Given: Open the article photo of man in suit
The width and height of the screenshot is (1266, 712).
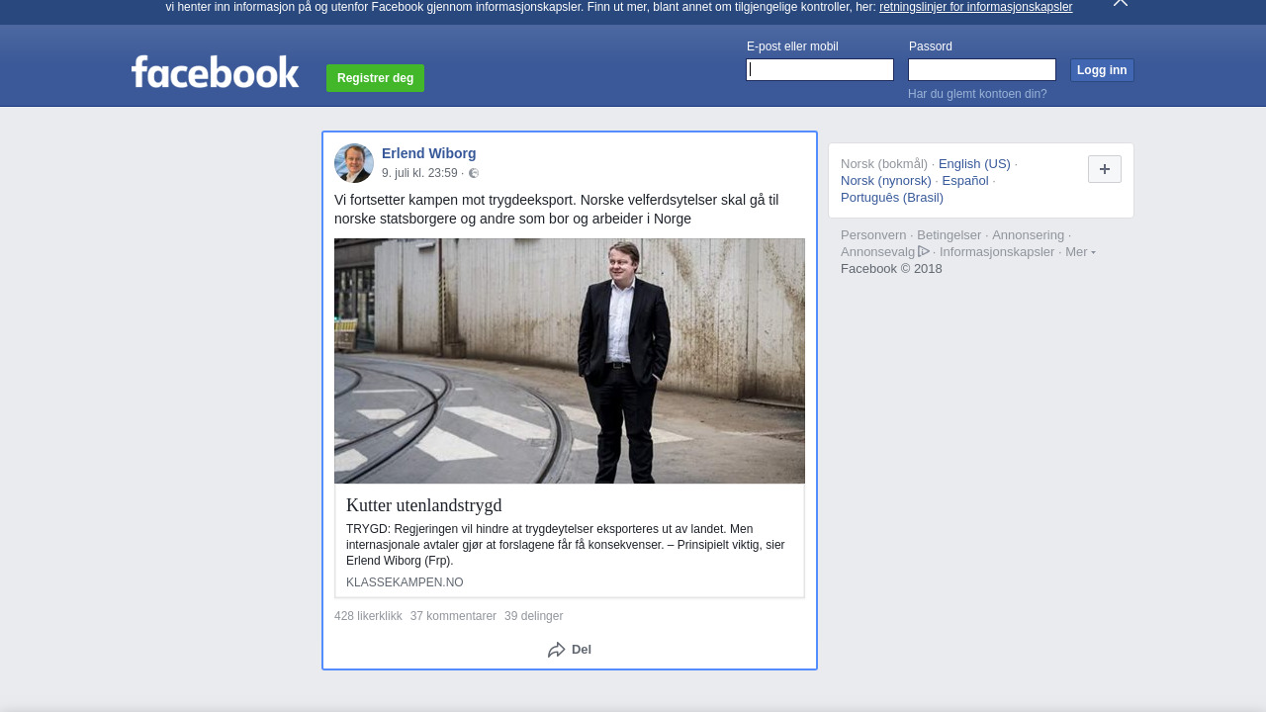Looking at the screenshot, I should [570, 361].
